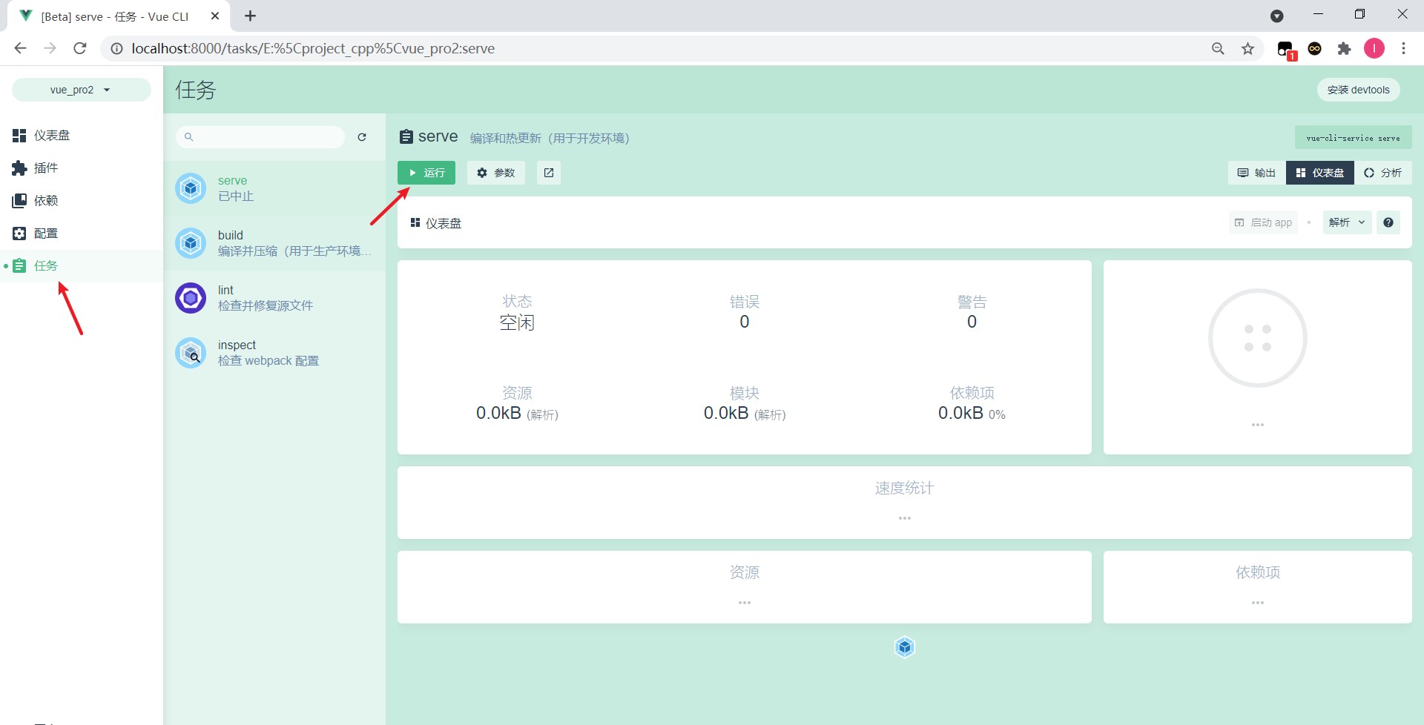Click the address bar URL

313,48
